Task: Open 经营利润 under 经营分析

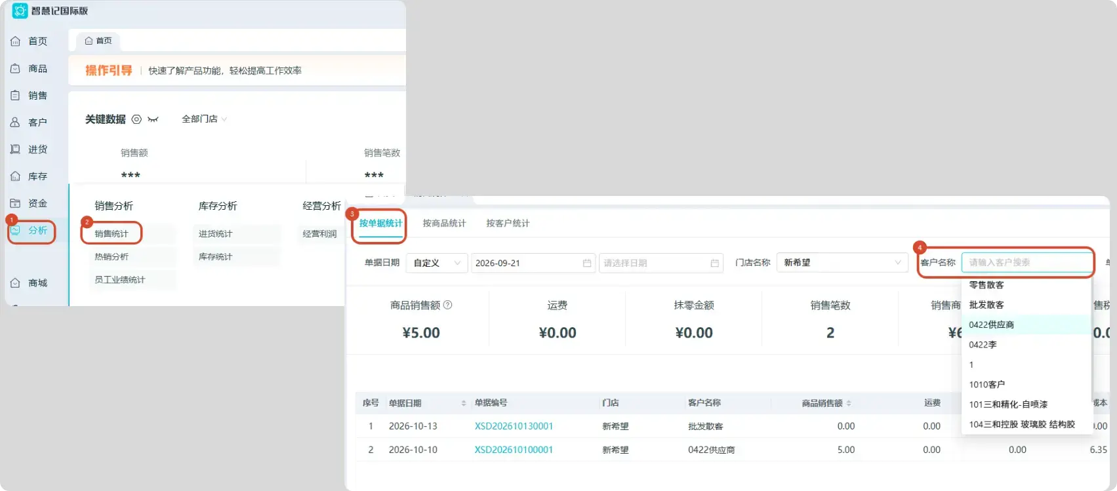Action: [x=319, y=234]
